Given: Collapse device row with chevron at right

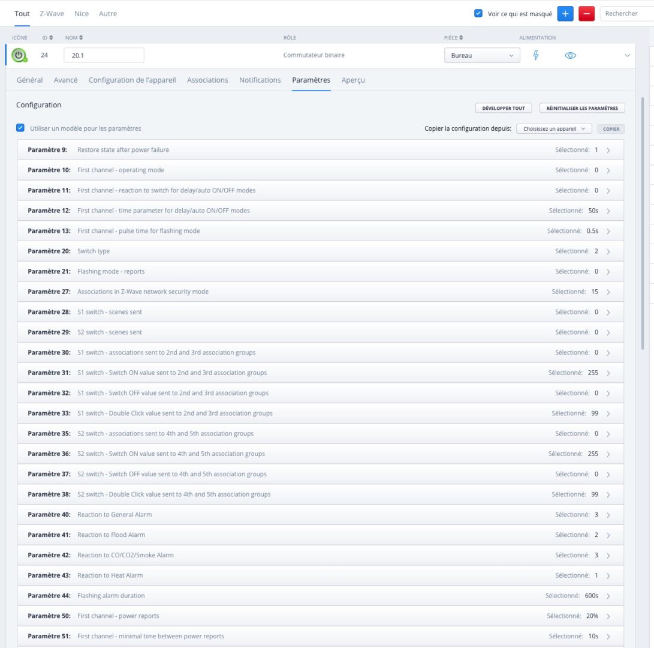Looking at the screenshot, I should click(627, 56).
